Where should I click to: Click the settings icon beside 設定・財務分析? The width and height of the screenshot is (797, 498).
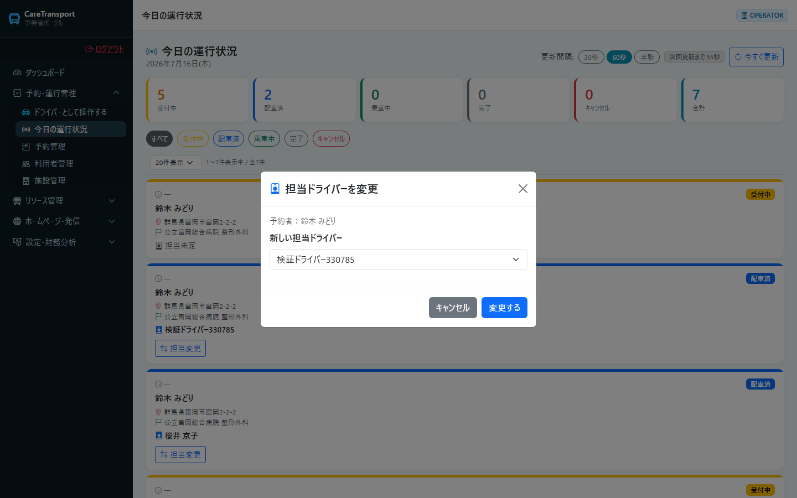coord(17,242)
